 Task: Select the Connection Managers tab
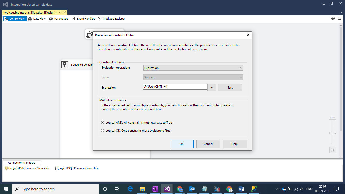click(x=21, y=163)
